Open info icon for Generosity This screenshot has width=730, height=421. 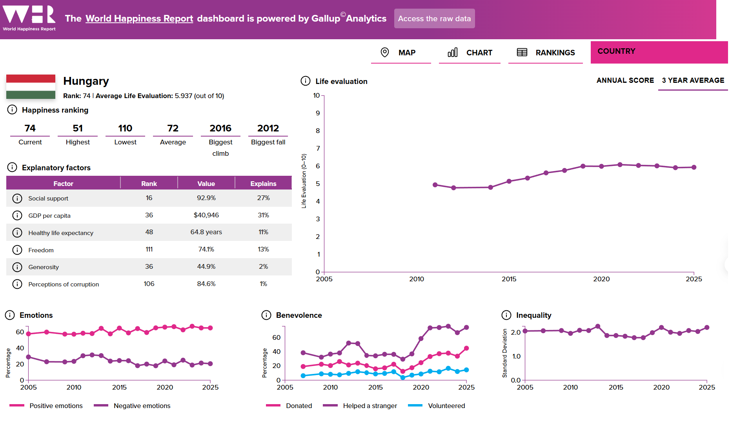point(17,267)
